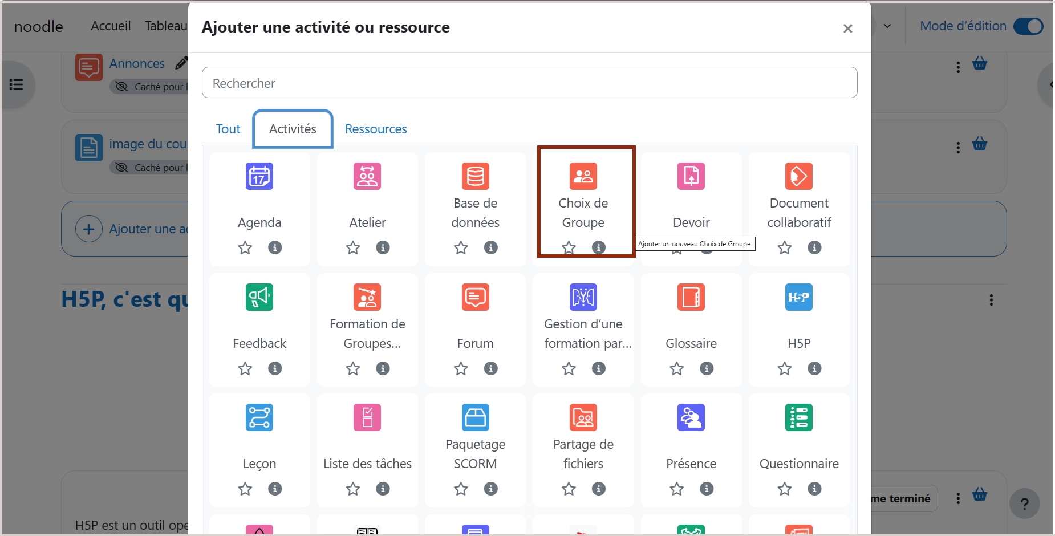The image size is (1055, 536).
Task: Choose the Glossaire activity icon
Action: (691, 297)
